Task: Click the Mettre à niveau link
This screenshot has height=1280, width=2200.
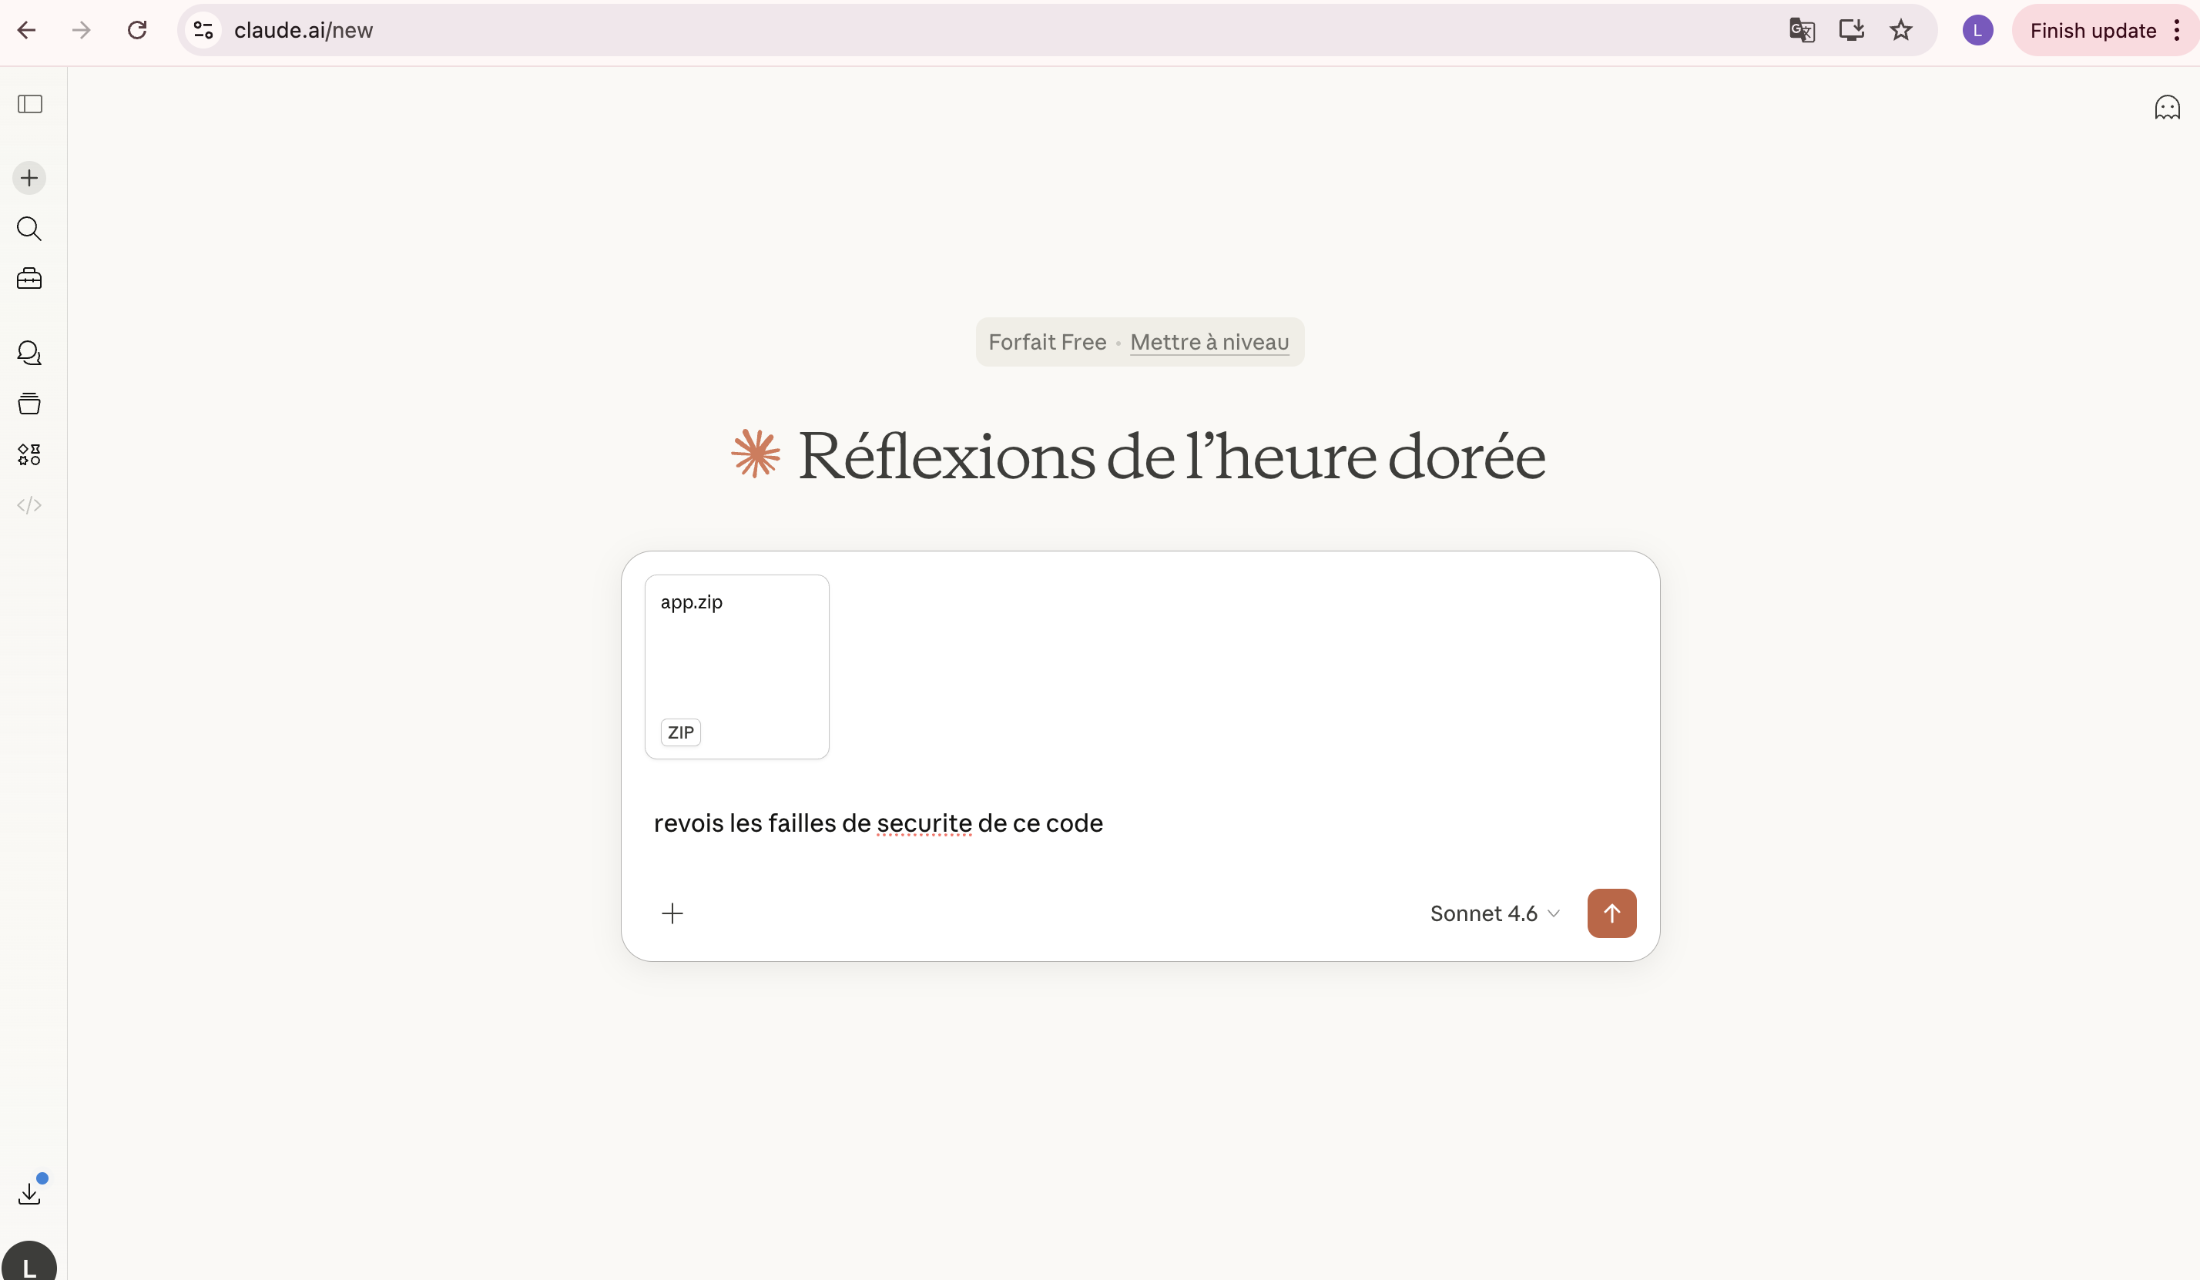Action: click(x=1209, y=342)
